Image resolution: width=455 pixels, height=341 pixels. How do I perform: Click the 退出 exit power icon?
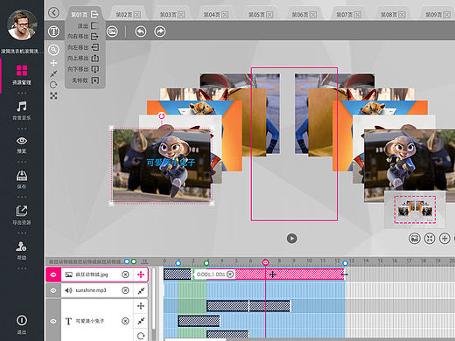(22, 324)
